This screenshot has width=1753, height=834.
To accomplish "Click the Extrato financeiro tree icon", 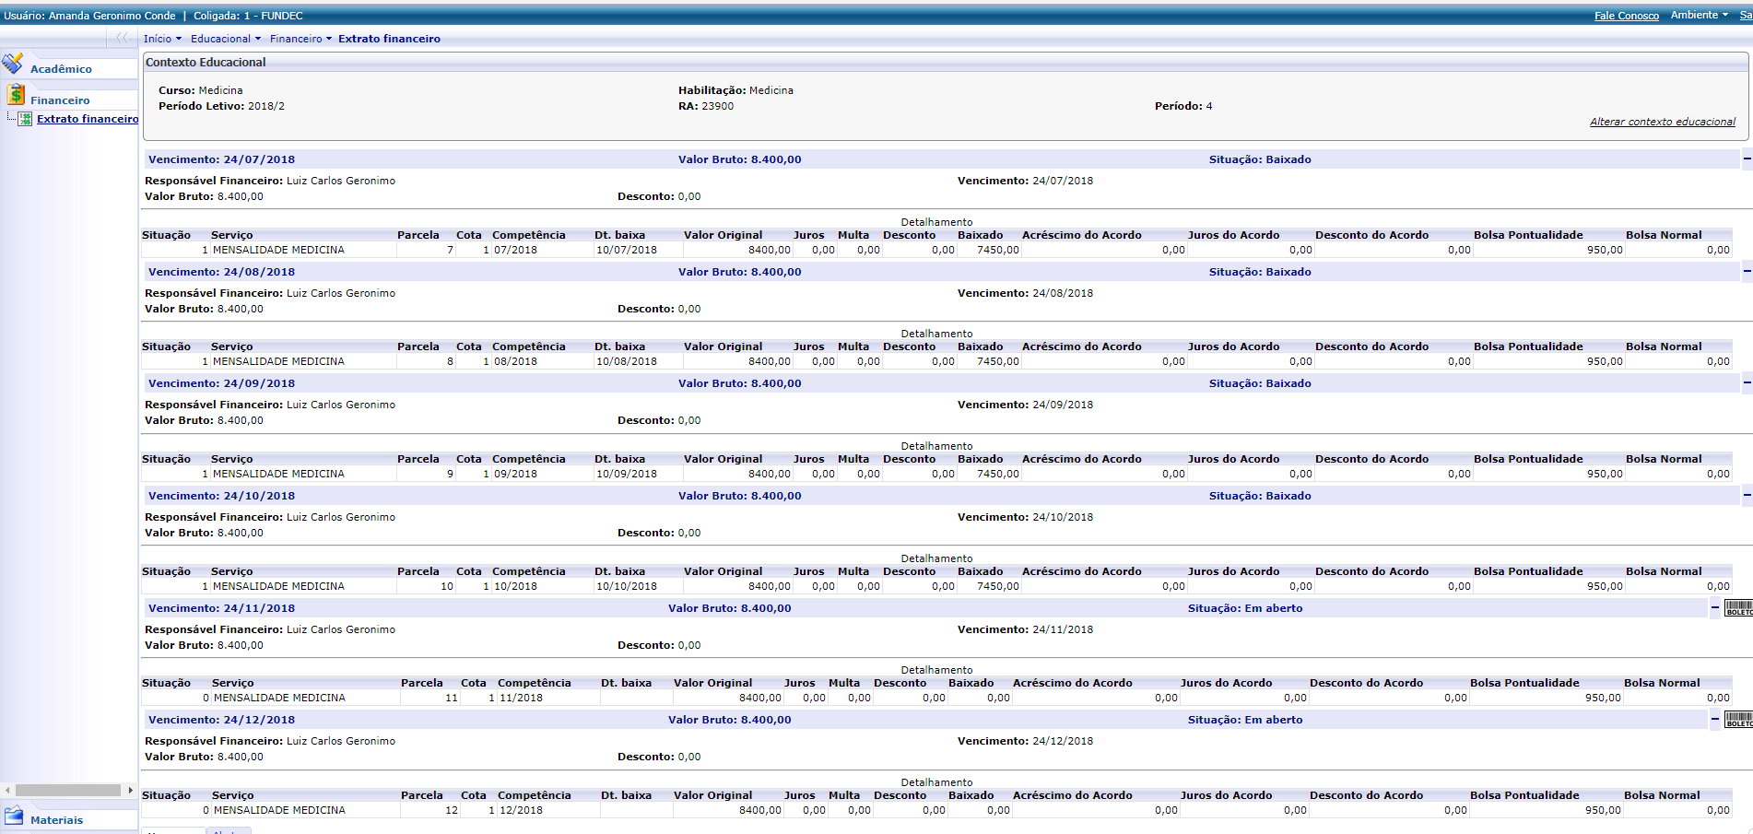I will click(26, 119).
